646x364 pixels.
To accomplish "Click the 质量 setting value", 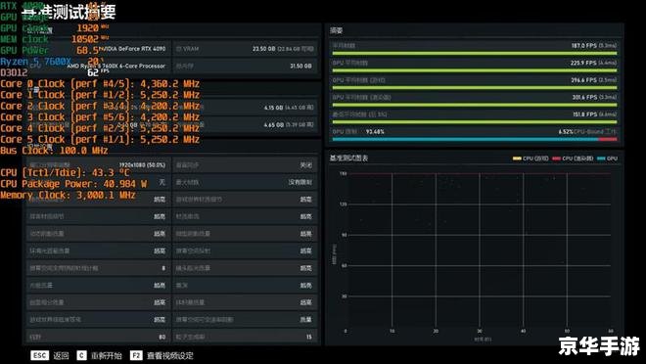I will (305, 320).
